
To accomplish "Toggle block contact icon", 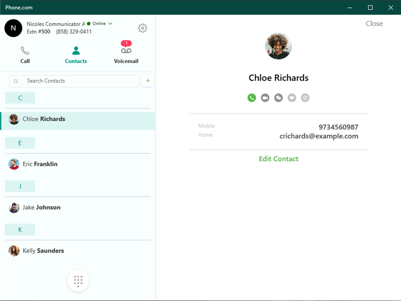I will tap(305, 98).
